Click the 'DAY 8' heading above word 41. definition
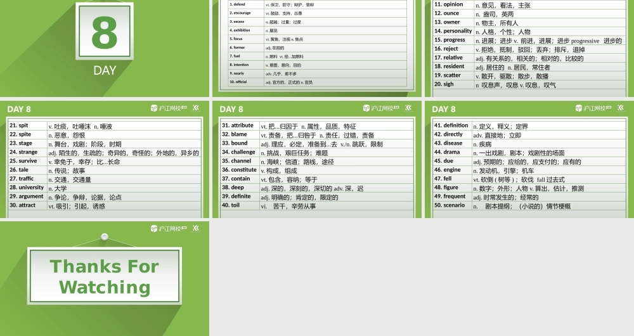 tap(444, 109)
